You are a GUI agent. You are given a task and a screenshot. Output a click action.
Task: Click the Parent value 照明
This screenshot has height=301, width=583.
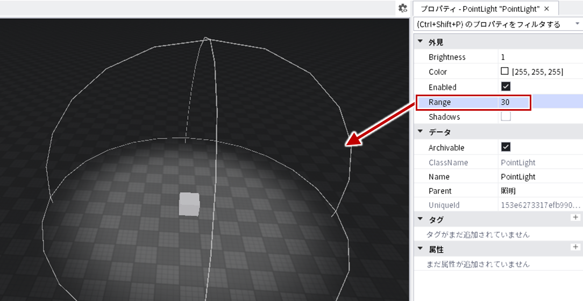pos(508,191)
